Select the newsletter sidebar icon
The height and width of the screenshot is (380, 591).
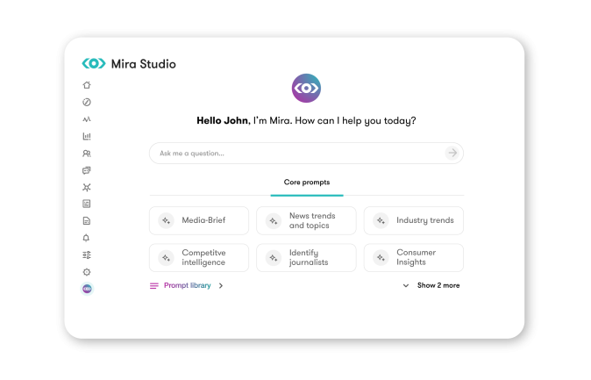[x=87, y=204]
